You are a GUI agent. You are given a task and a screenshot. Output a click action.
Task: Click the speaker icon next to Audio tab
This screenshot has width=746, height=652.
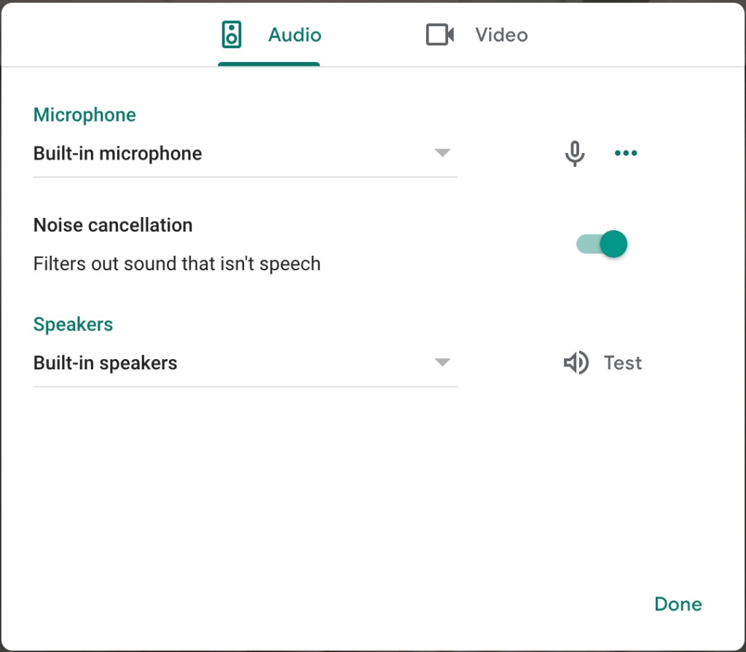232,34
